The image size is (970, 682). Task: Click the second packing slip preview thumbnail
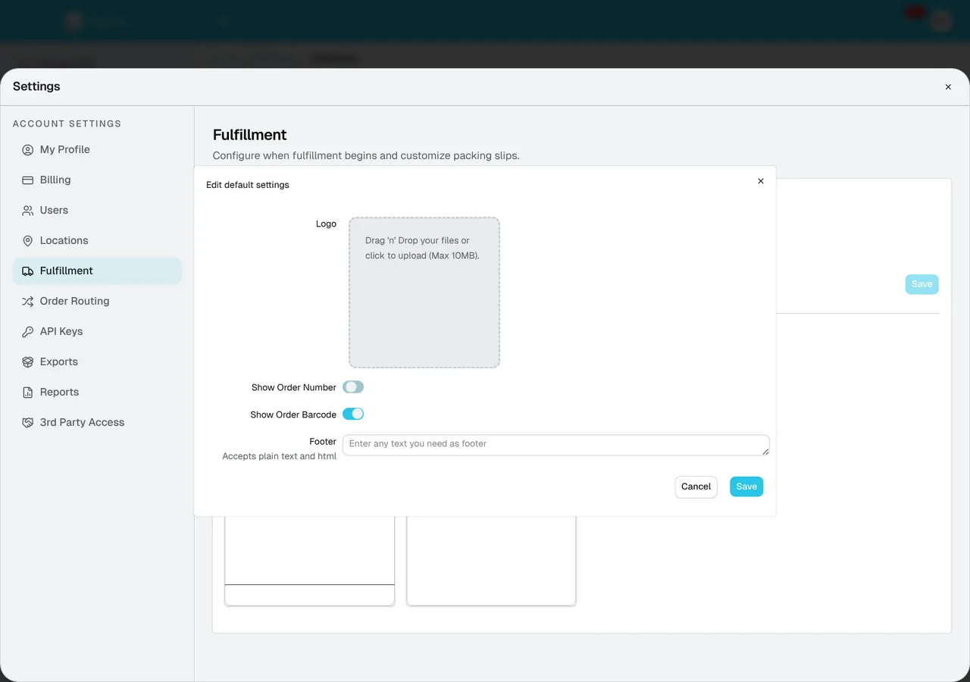[x=491, y=560]
